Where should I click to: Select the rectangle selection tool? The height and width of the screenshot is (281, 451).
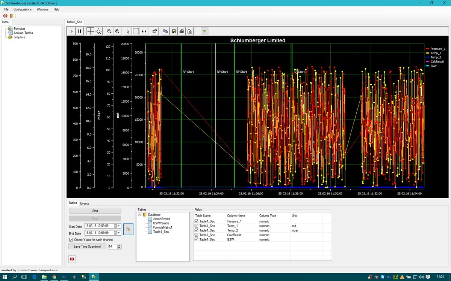coord(136,31)
